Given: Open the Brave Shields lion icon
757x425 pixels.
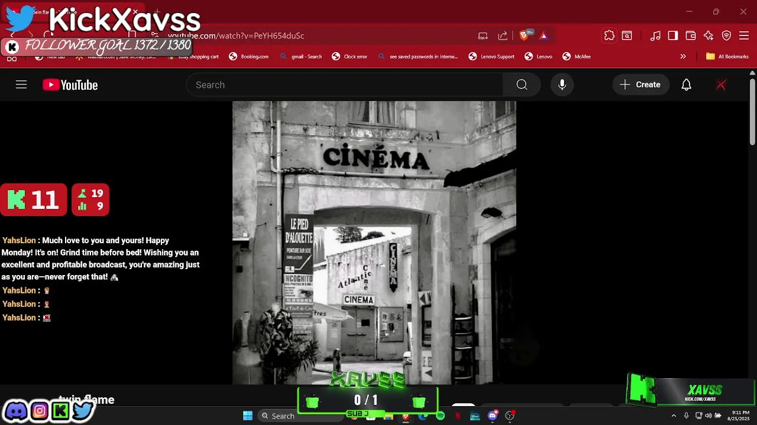Looking at the screenshot, I should (x=525, y=35).
